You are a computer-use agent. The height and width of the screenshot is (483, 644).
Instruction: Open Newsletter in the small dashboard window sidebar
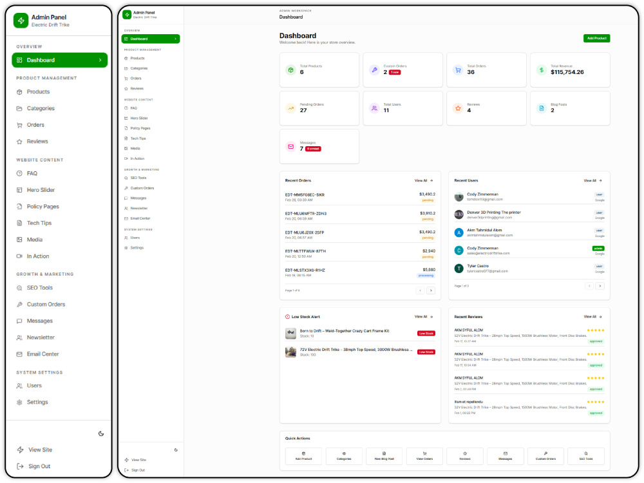[x=150, y=208]
